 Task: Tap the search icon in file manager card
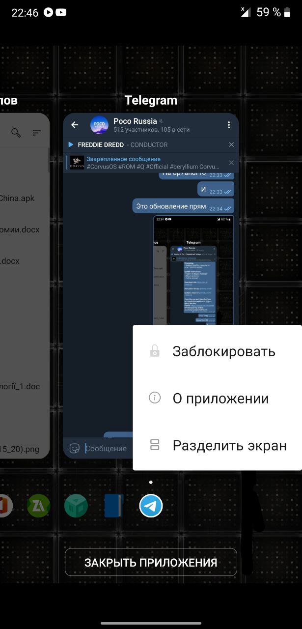point(16,133)
